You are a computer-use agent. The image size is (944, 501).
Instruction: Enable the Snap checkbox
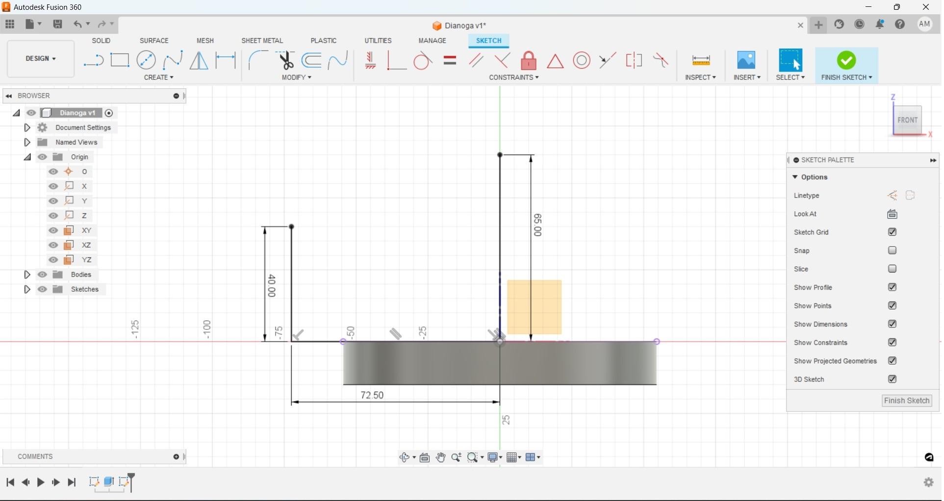click(x=893, y=250)
